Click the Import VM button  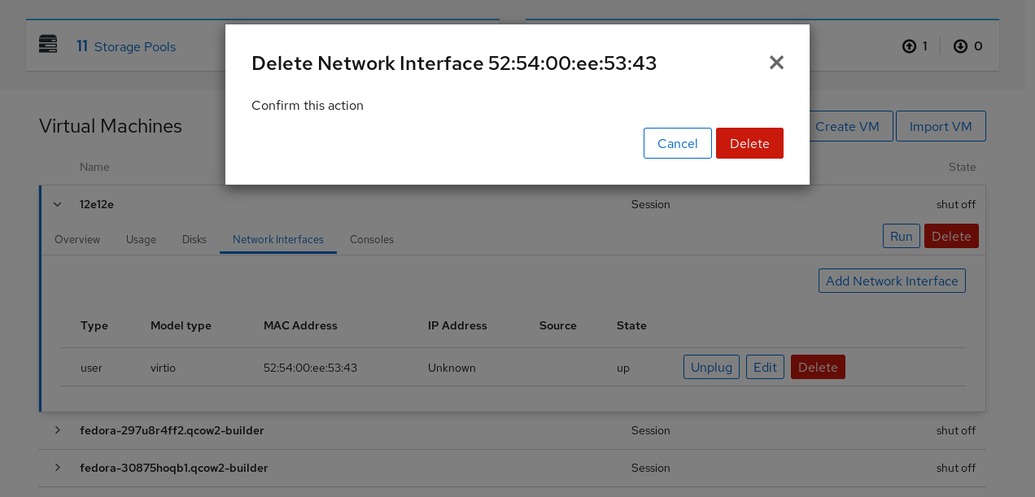[x=940, y=126]
